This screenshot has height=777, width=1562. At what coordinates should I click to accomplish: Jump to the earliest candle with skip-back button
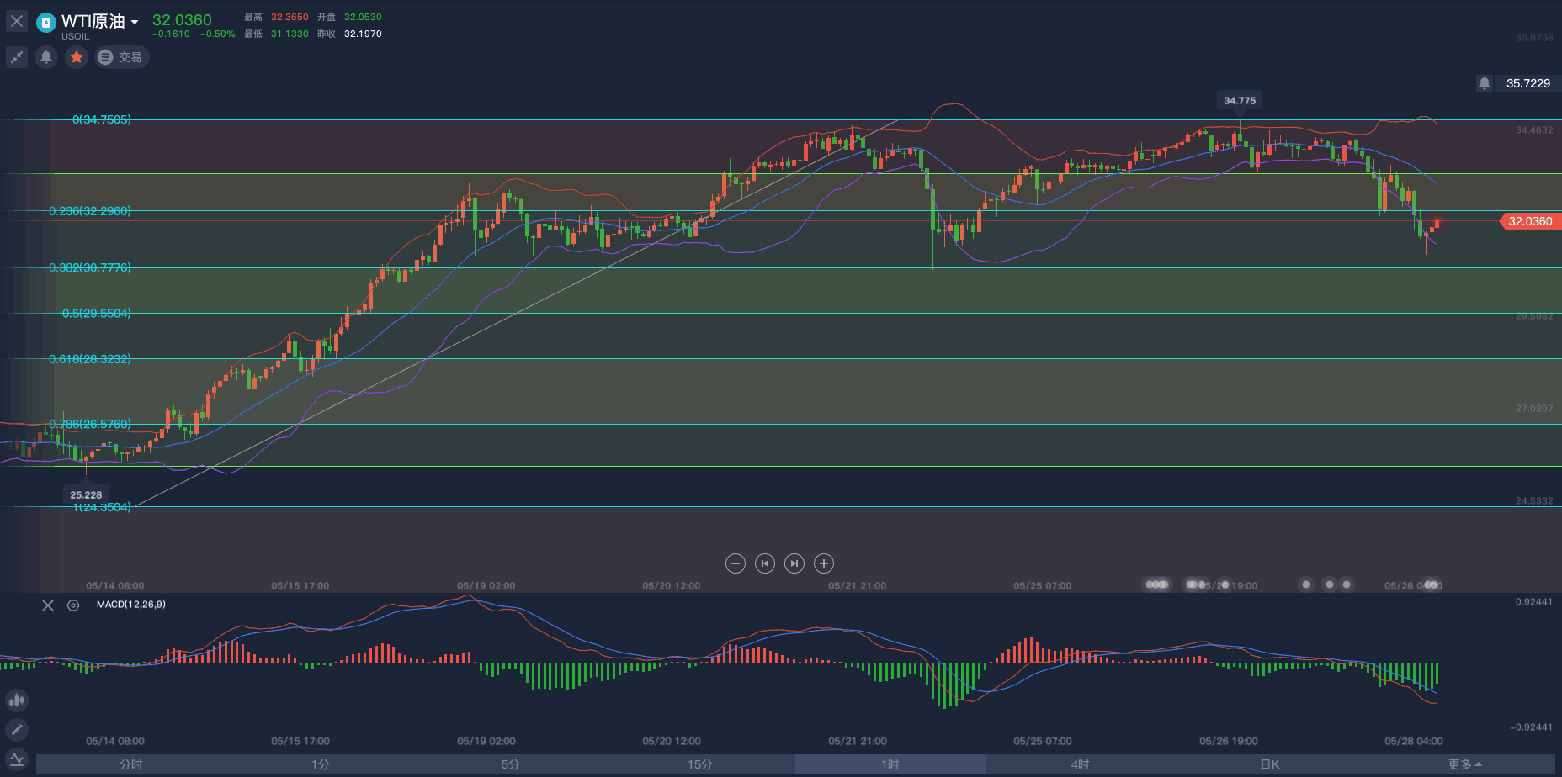(765, 563)
